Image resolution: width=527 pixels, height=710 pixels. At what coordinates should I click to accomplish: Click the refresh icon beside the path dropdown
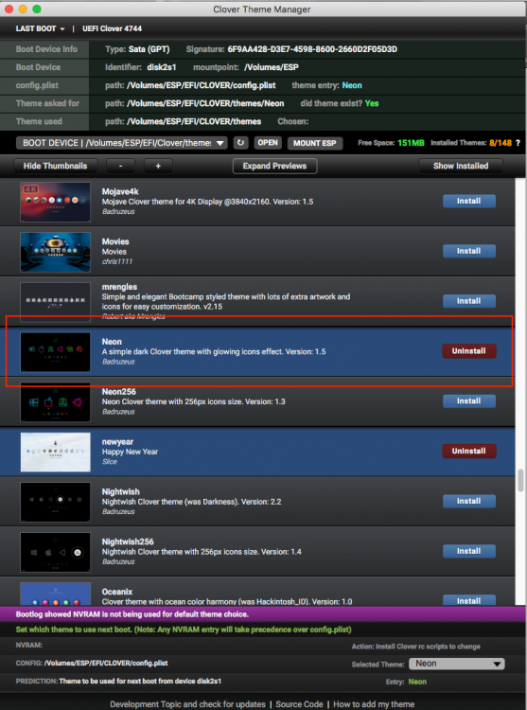pos(240,143)
